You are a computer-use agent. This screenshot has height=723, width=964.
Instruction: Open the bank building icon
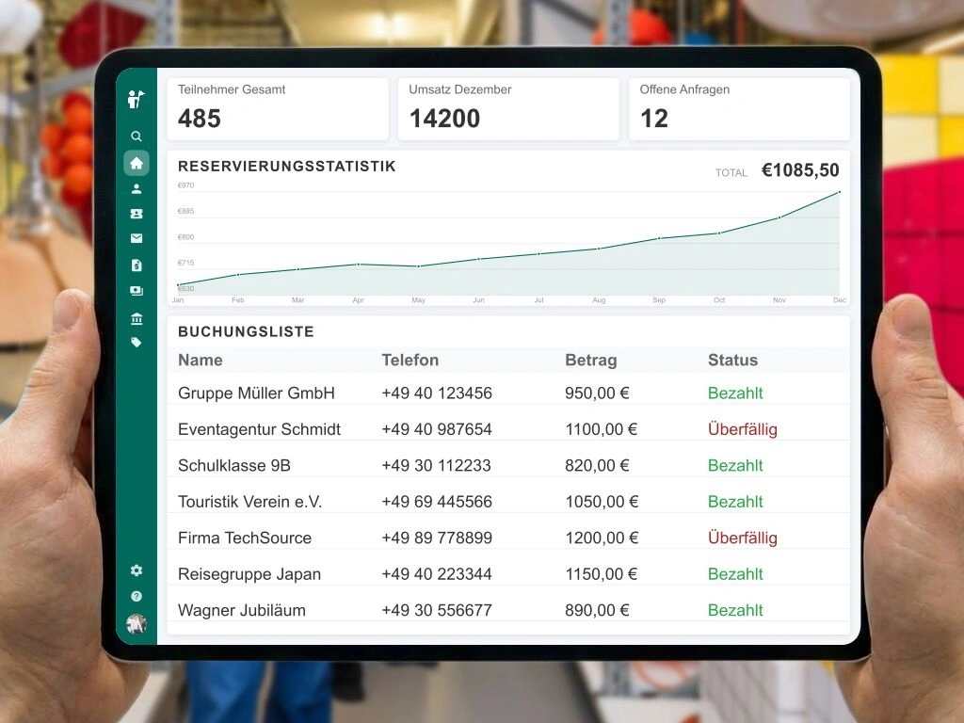tap(137, 318)
